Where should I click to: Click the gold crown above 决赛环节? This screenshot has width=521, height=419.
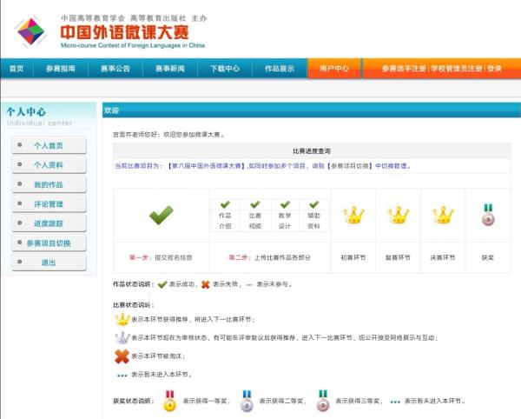(443, 215)
